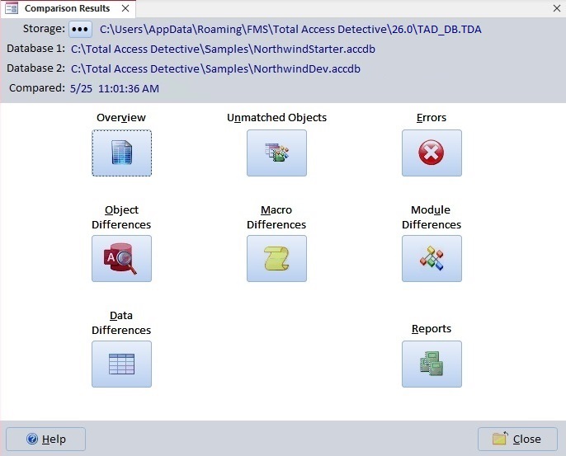Open Macro Differences scroll icon
This screenshot has width=566, height=456.
click(x=276, y=259)
